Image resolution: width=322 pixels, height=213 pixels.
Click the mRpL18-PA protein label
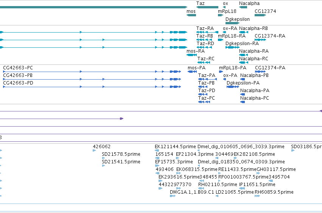pyautogui.click(x=233, y=68)
